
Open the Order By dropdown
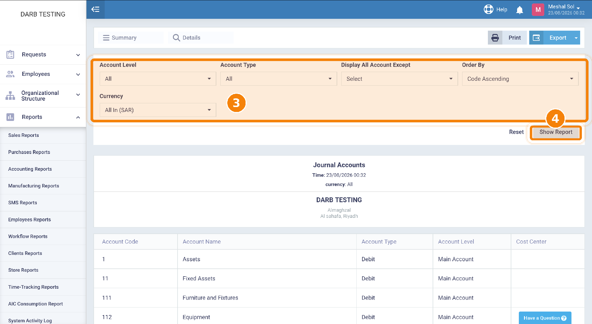520,79
